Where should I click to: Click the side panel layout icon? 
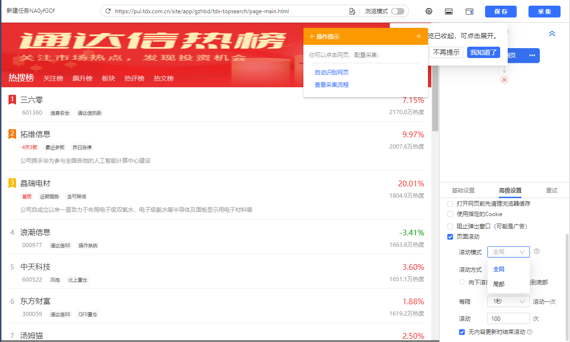click(x=469, y=11)
